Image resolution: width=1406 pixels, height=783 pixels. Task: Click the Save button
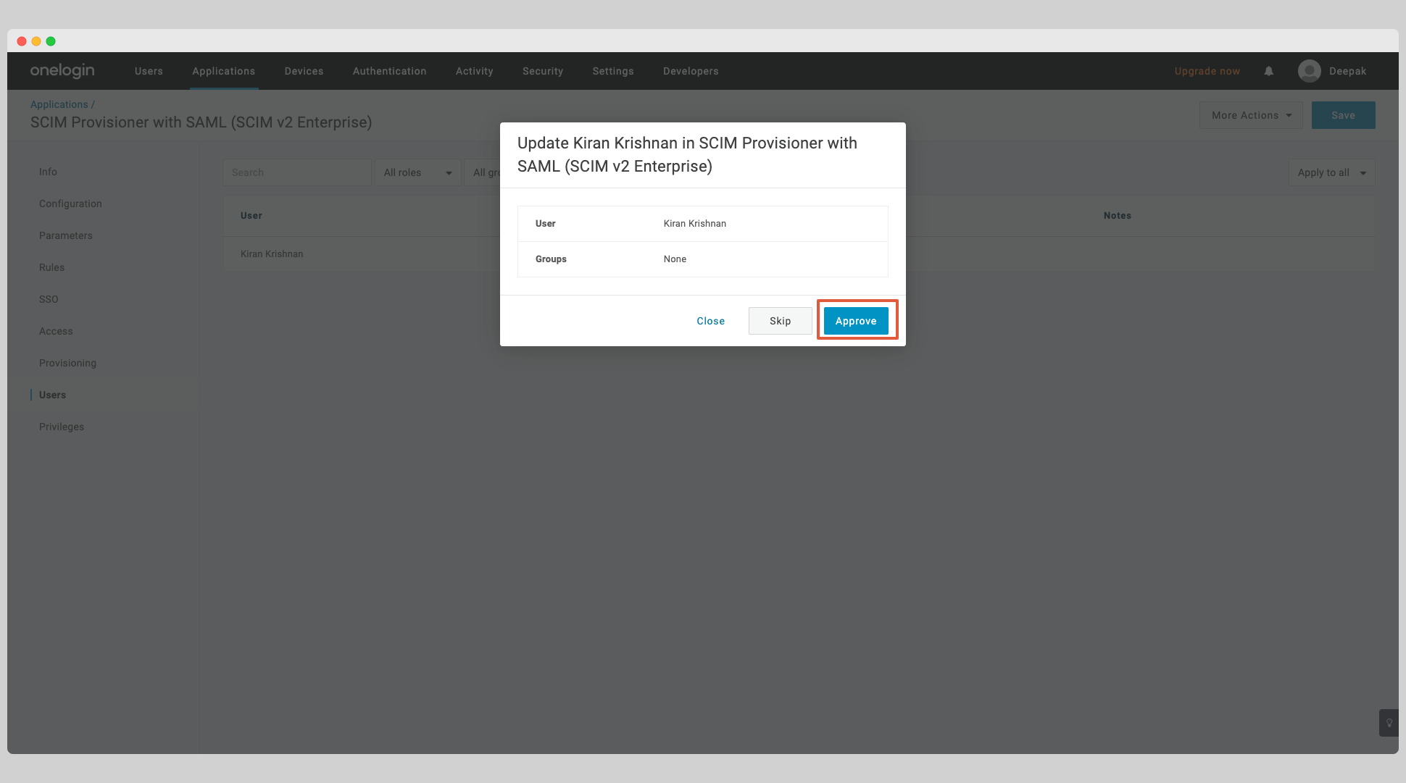[1343, 114]
